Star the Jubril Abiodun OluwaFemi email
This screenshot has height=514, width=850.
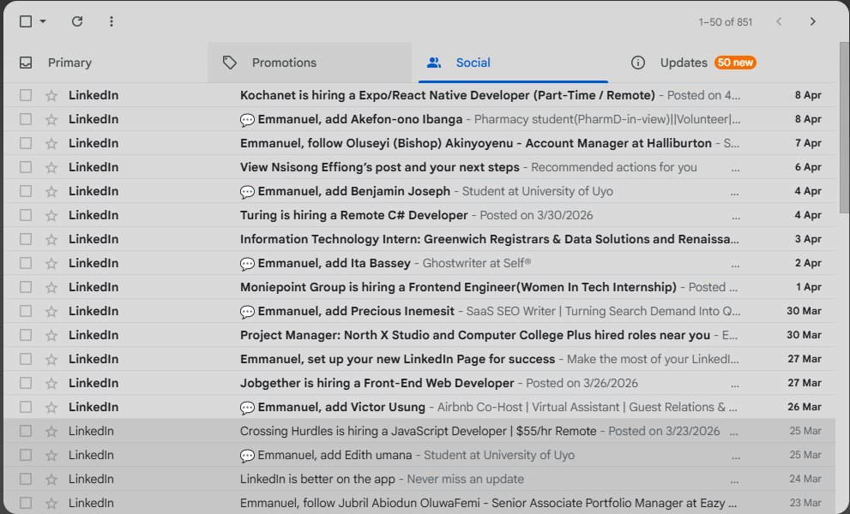51,503
